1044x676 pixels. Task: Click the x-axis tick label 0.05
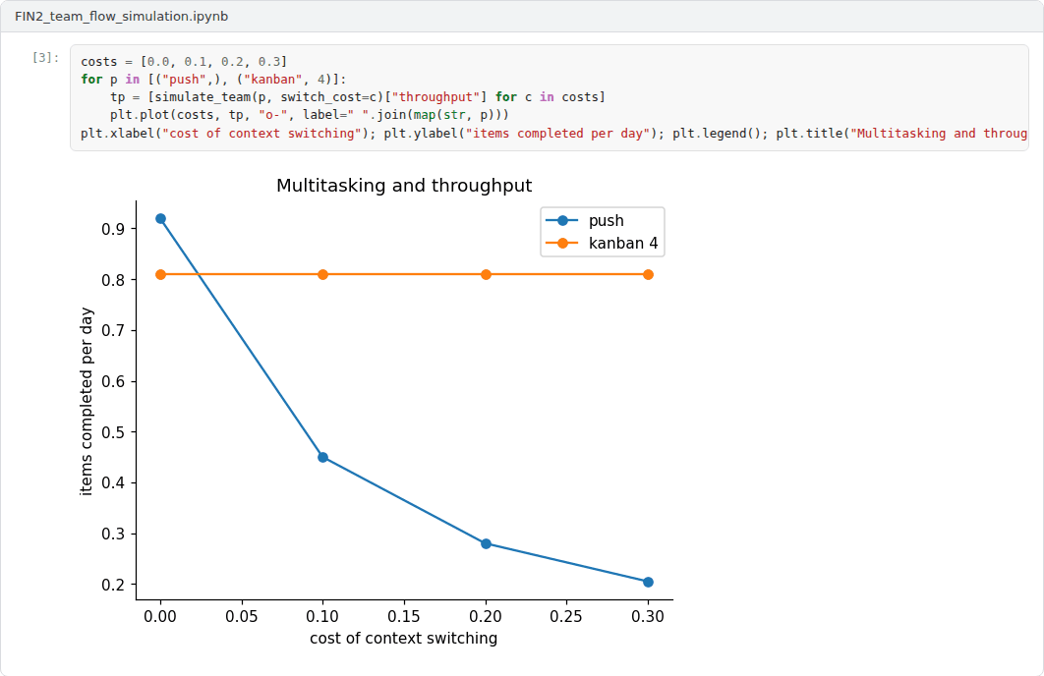point(242,617)
